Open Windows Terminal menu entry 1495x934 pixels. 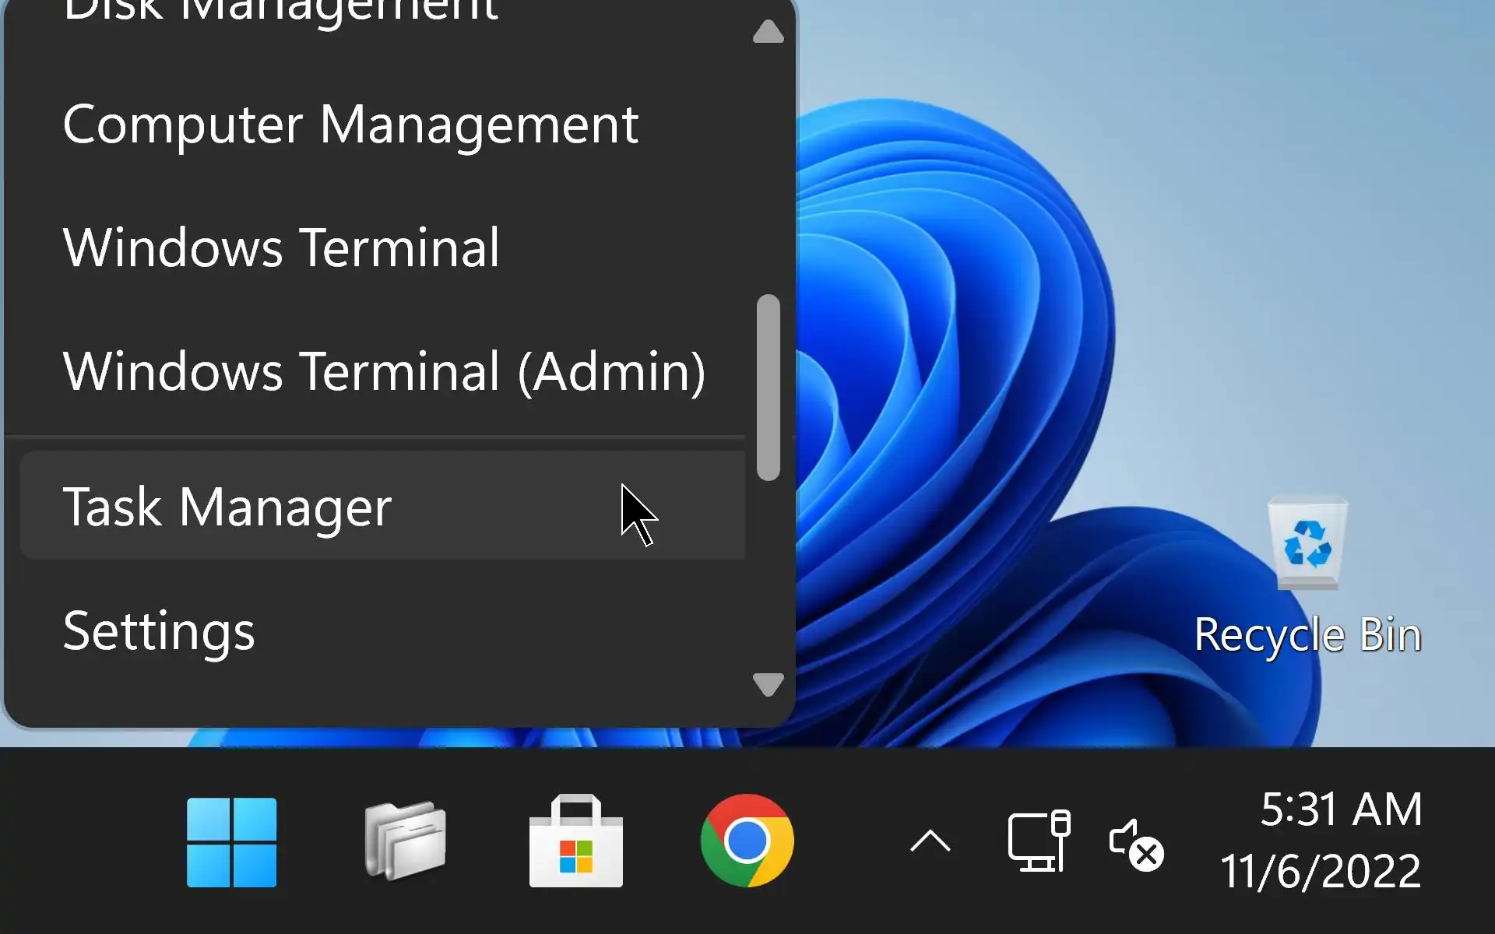[x=281, y=248]
